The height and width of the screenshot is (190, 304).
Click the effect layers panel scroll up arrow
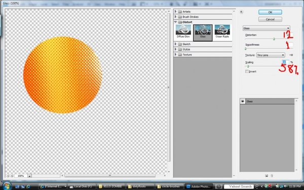tap(296, 101)
